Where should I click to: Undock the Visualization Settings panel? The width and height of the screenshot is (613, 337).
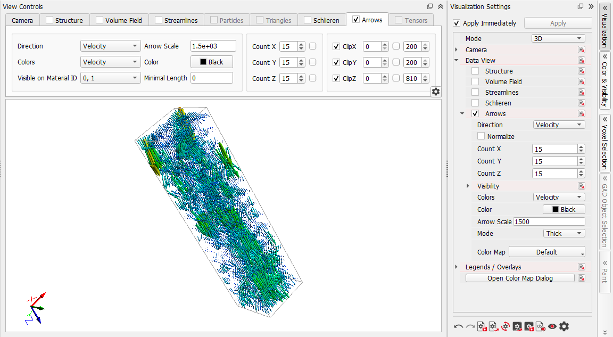pos(581,6)
